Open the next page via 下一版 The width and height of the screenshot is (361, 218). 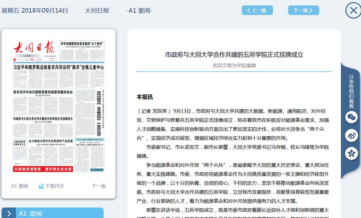(99, 186)
